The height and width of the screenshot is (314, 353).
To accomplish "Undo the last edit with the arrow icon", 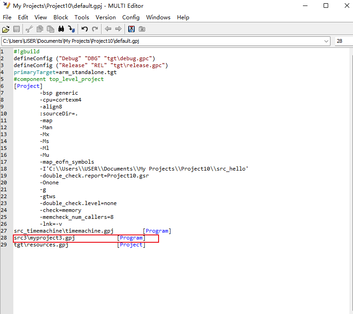I will [x=85, y=29].
